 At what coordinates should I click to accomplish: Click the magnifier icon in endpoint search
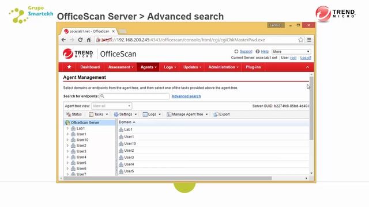coord(102,96)
